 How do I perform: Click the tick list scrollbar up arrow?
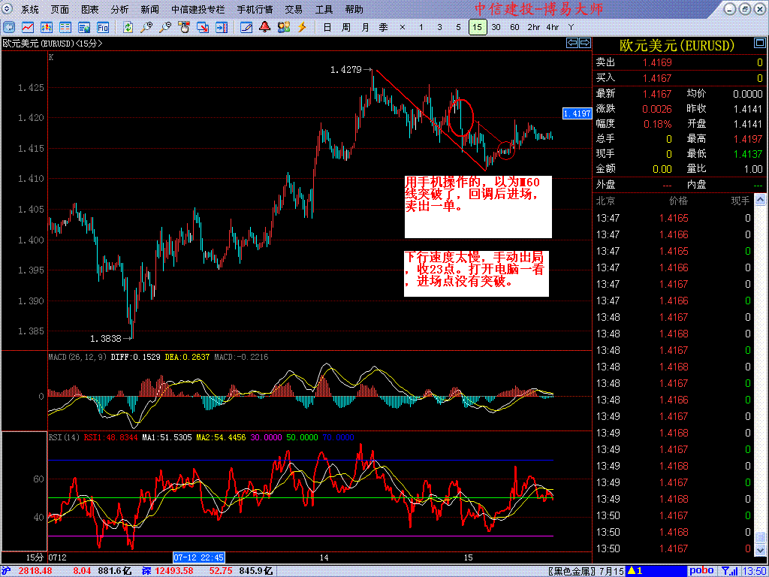coord(760,200)
